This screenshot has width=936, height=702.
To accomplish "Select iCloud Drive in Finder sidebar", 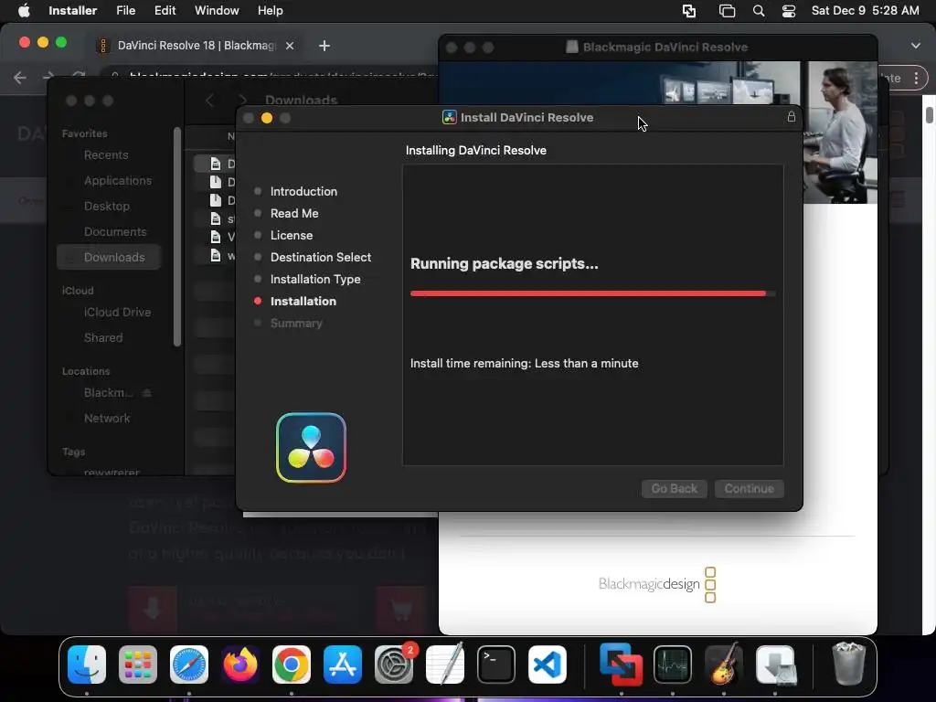I will click(x=117, y=313).
